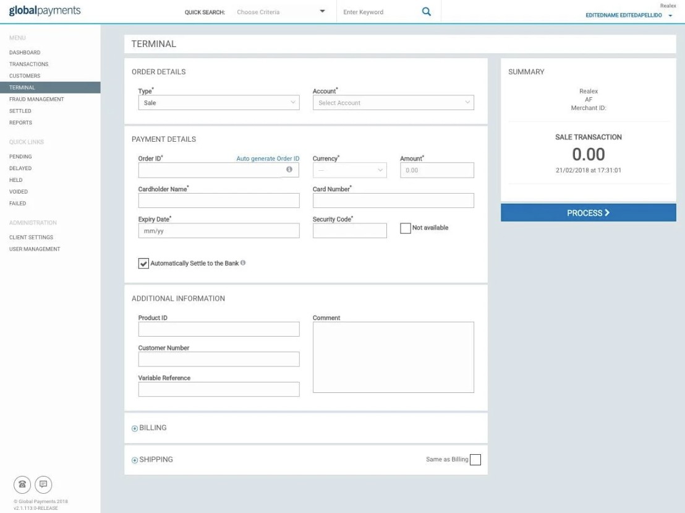Click the search magnifier icon
Viewport: 685px width, 513px height.
coord(426,12)
